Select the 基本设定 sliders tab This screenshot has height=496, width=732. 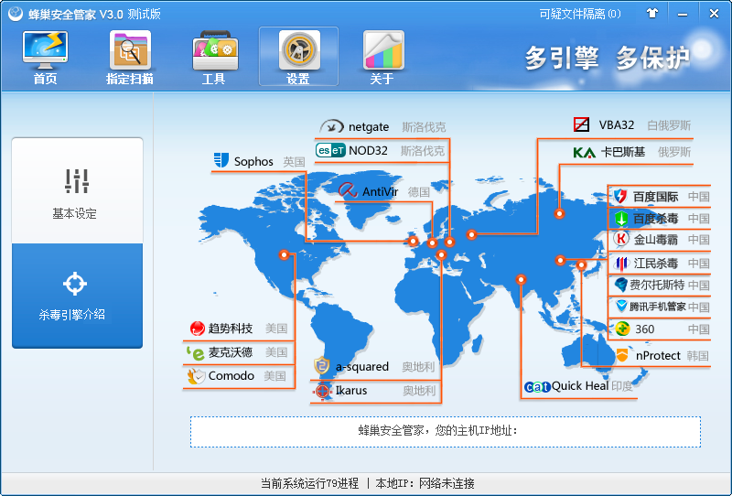tap(77, 190)
